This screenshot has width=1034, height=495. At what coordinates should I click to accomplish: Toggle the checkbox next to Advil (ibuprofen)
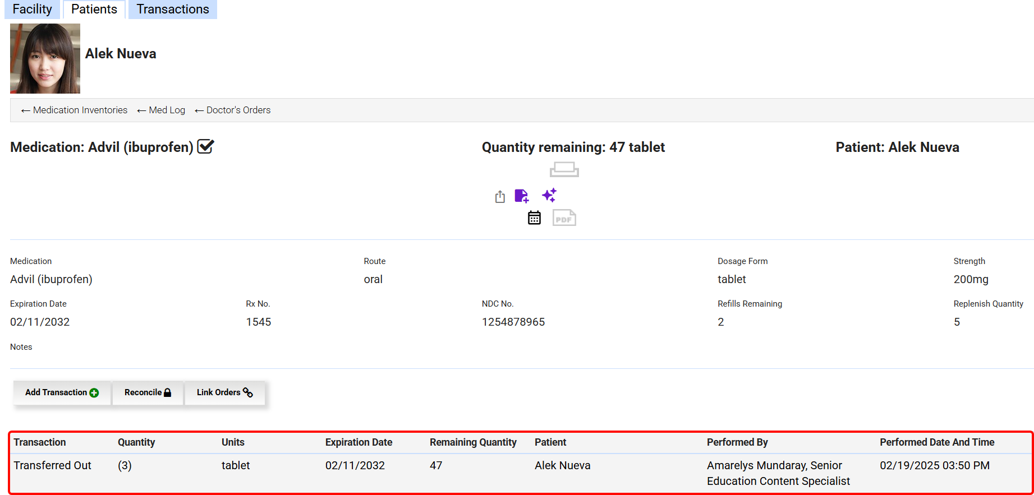(x=205, y=146)
